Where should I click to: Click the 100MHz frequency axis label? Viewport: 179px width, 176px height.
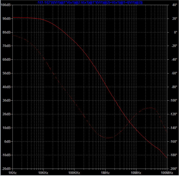point(167,173)
